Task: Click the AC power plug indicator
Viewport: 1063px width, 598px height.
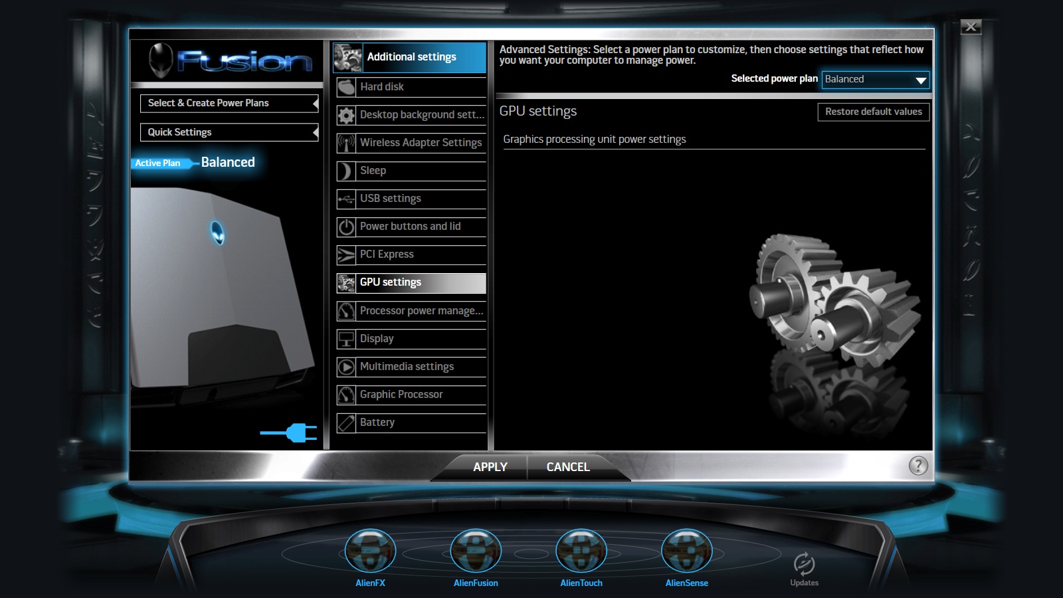Action: [x=289, y=433]
